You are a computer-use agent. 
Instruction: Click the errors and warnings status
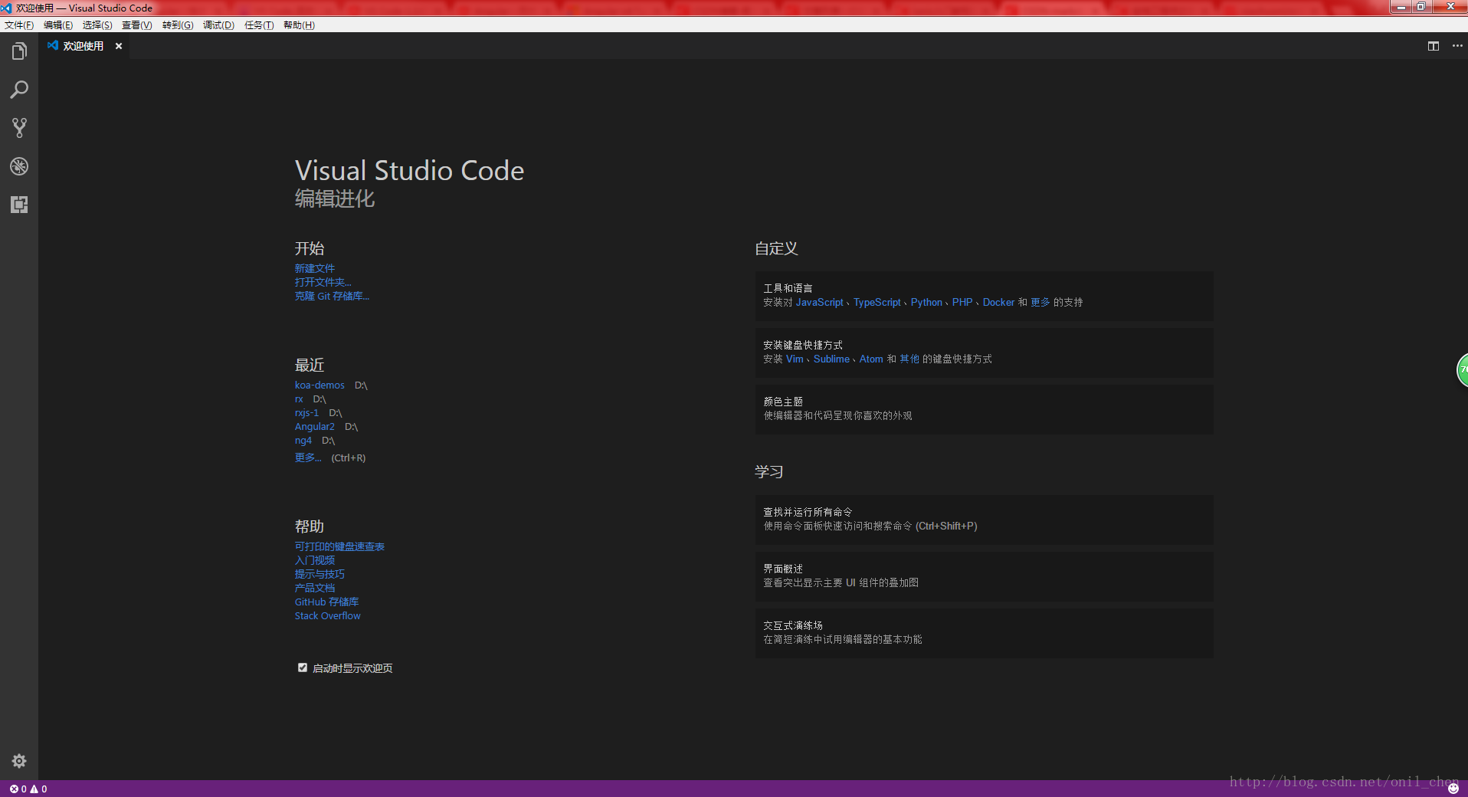coord(28,789)
